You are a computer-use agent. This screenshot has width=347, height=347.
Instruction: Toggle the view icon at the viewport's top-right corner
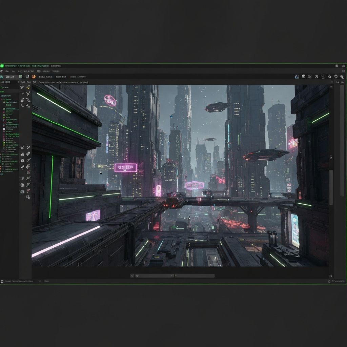331,82
